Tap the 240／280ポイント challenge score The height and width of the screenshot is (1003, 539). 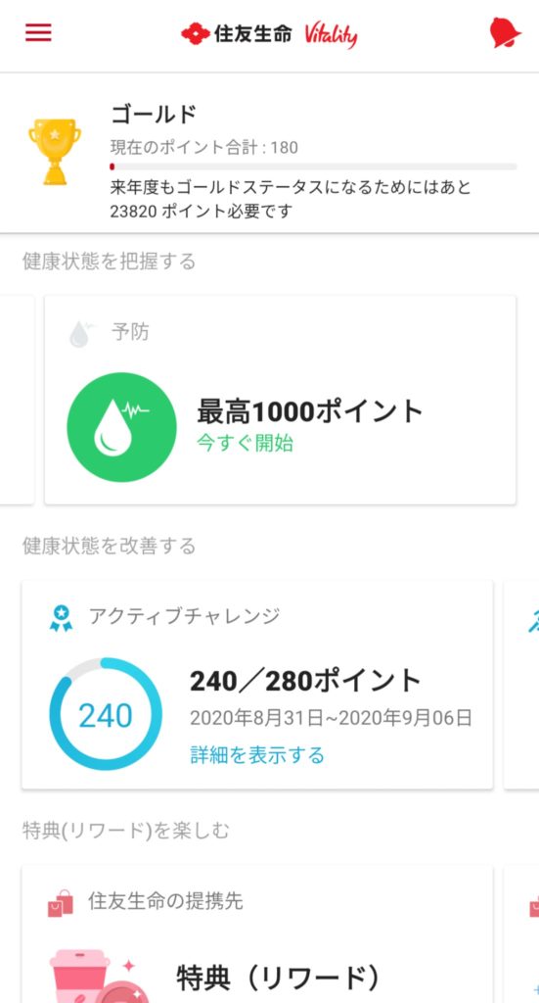coord(305,682)
